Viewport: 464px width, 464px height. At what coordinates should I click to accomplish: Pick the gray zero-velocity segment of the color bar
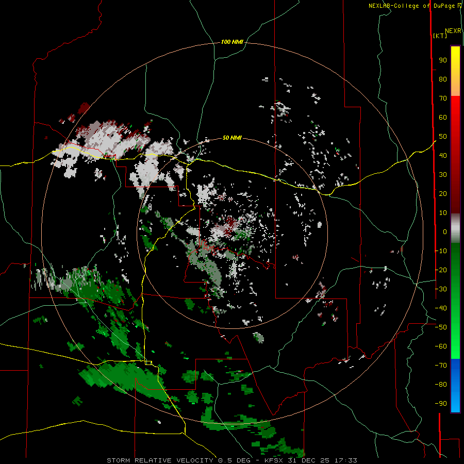[455, 228]
